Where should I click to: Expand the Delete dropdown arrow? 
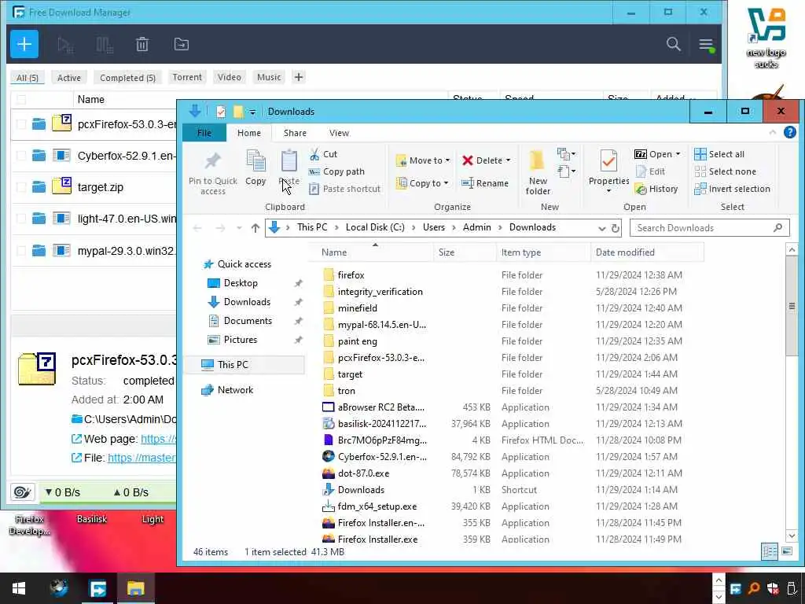click(509, 160)
